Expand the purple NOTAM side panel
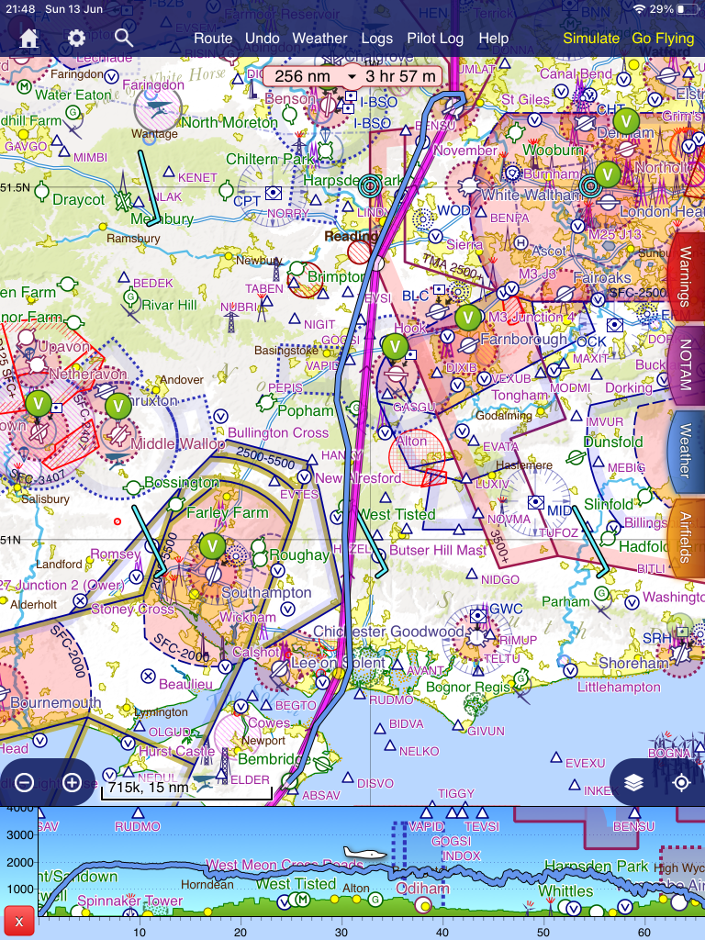705x940 pixels. click(x=686, y=364)
